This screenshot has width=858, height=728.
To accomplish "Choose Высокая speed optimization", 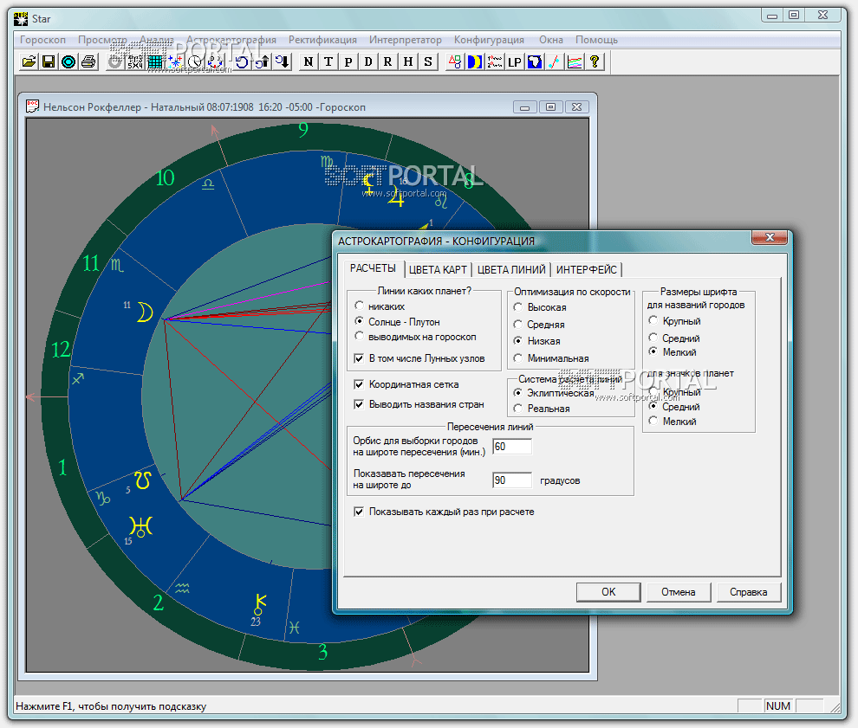I will [519, 307].
